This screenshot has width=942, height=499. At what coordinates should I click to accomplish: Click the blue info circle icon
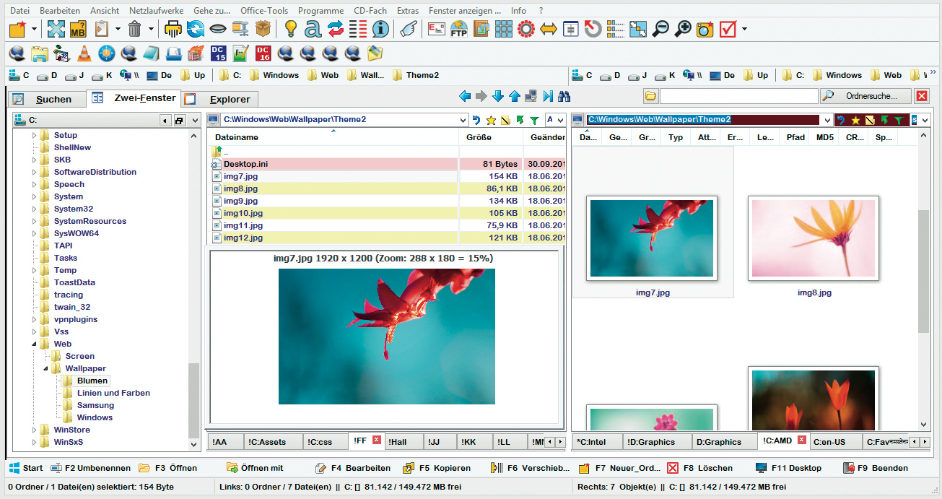pos(380,29)
